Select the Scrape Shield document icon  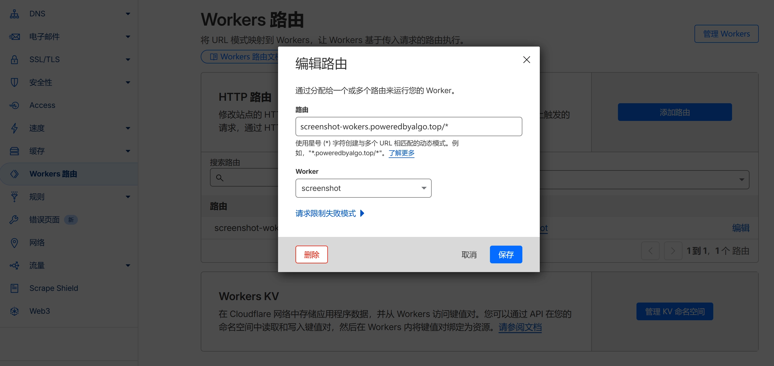tap(14, 288)
